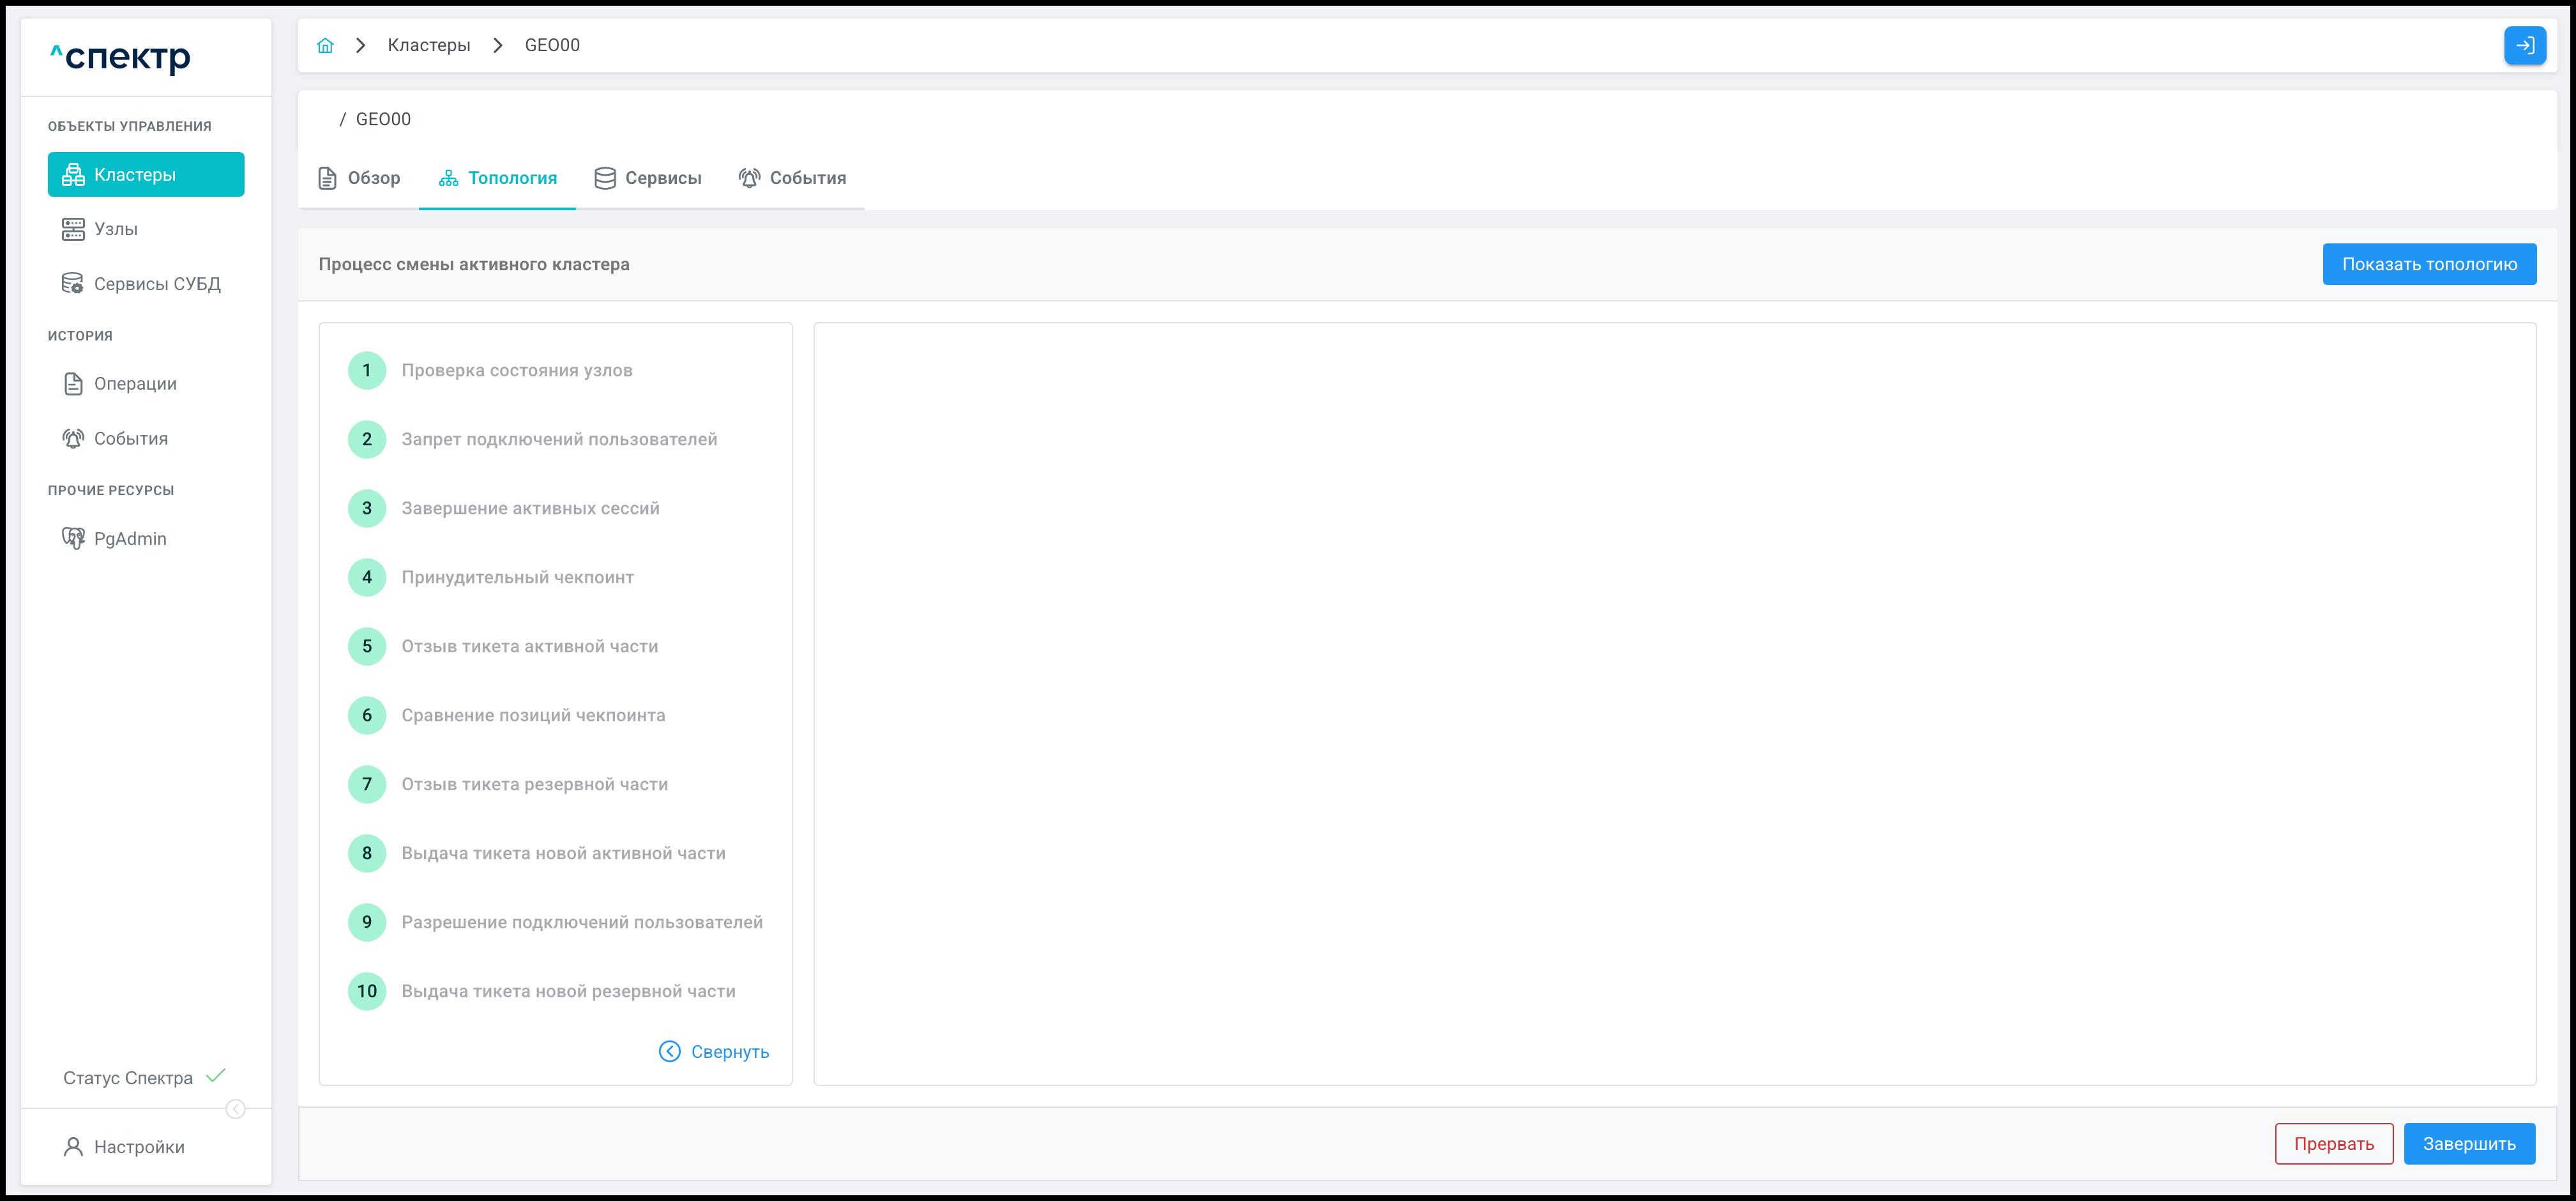Open Узлы from the sidebar
The width and height of the screenshot is (2576, 1201).
[x=115, y=229]
